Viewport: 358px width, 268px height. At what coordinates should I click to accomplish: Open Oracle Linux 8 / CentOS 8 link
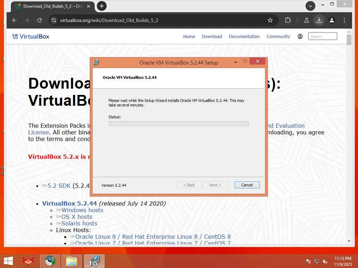pos(153,237)
